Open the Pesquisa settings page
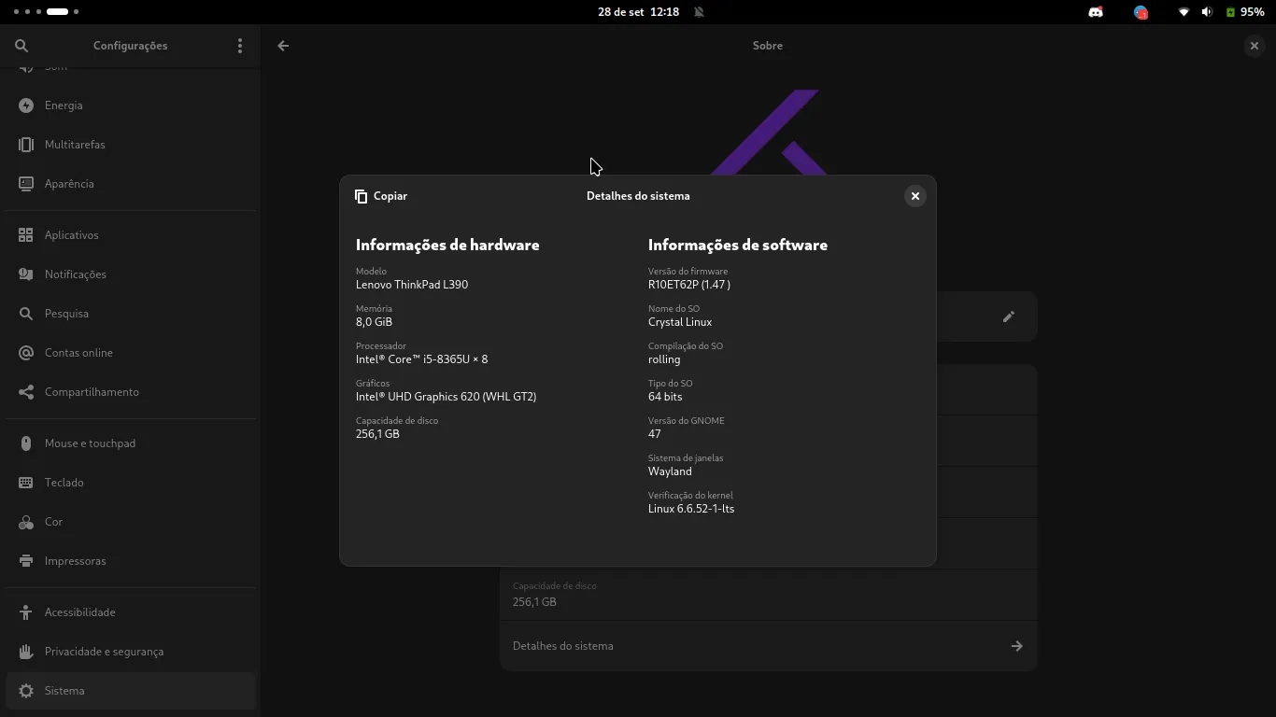The height and width of the screenshot is (717, 1276). point(131,314)
